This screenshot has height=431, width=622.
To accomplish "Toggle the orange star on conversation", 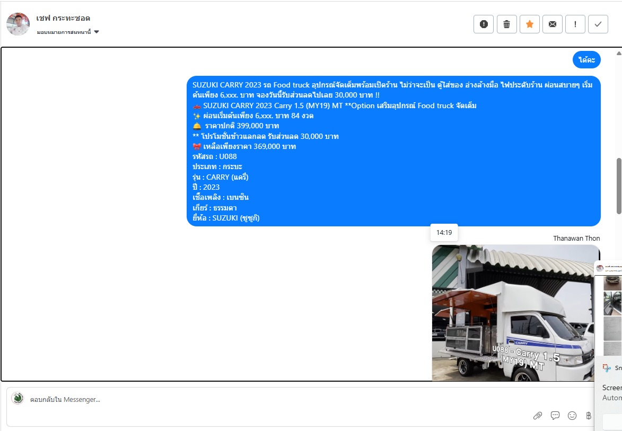I will click(530, 24).
